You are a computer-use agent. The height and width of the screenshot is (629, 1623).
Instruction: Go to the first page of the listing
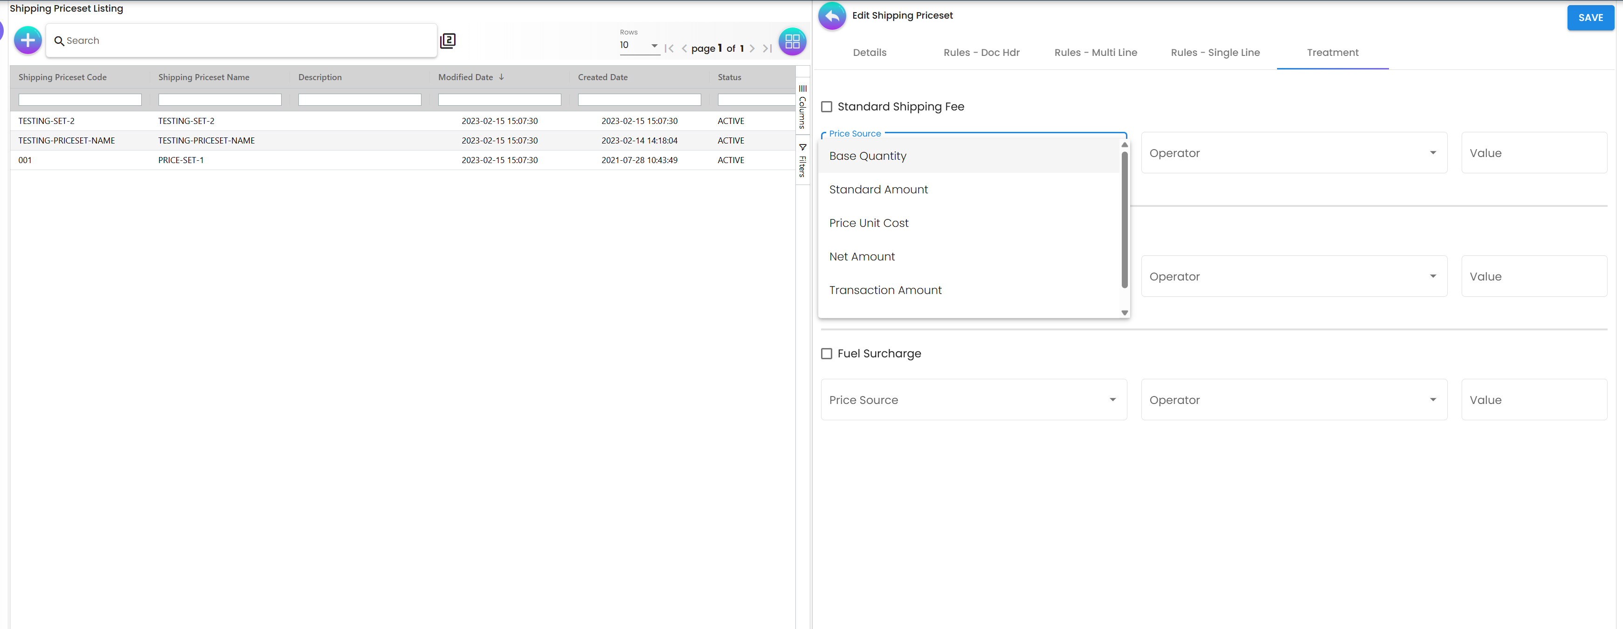click(669, 48)
